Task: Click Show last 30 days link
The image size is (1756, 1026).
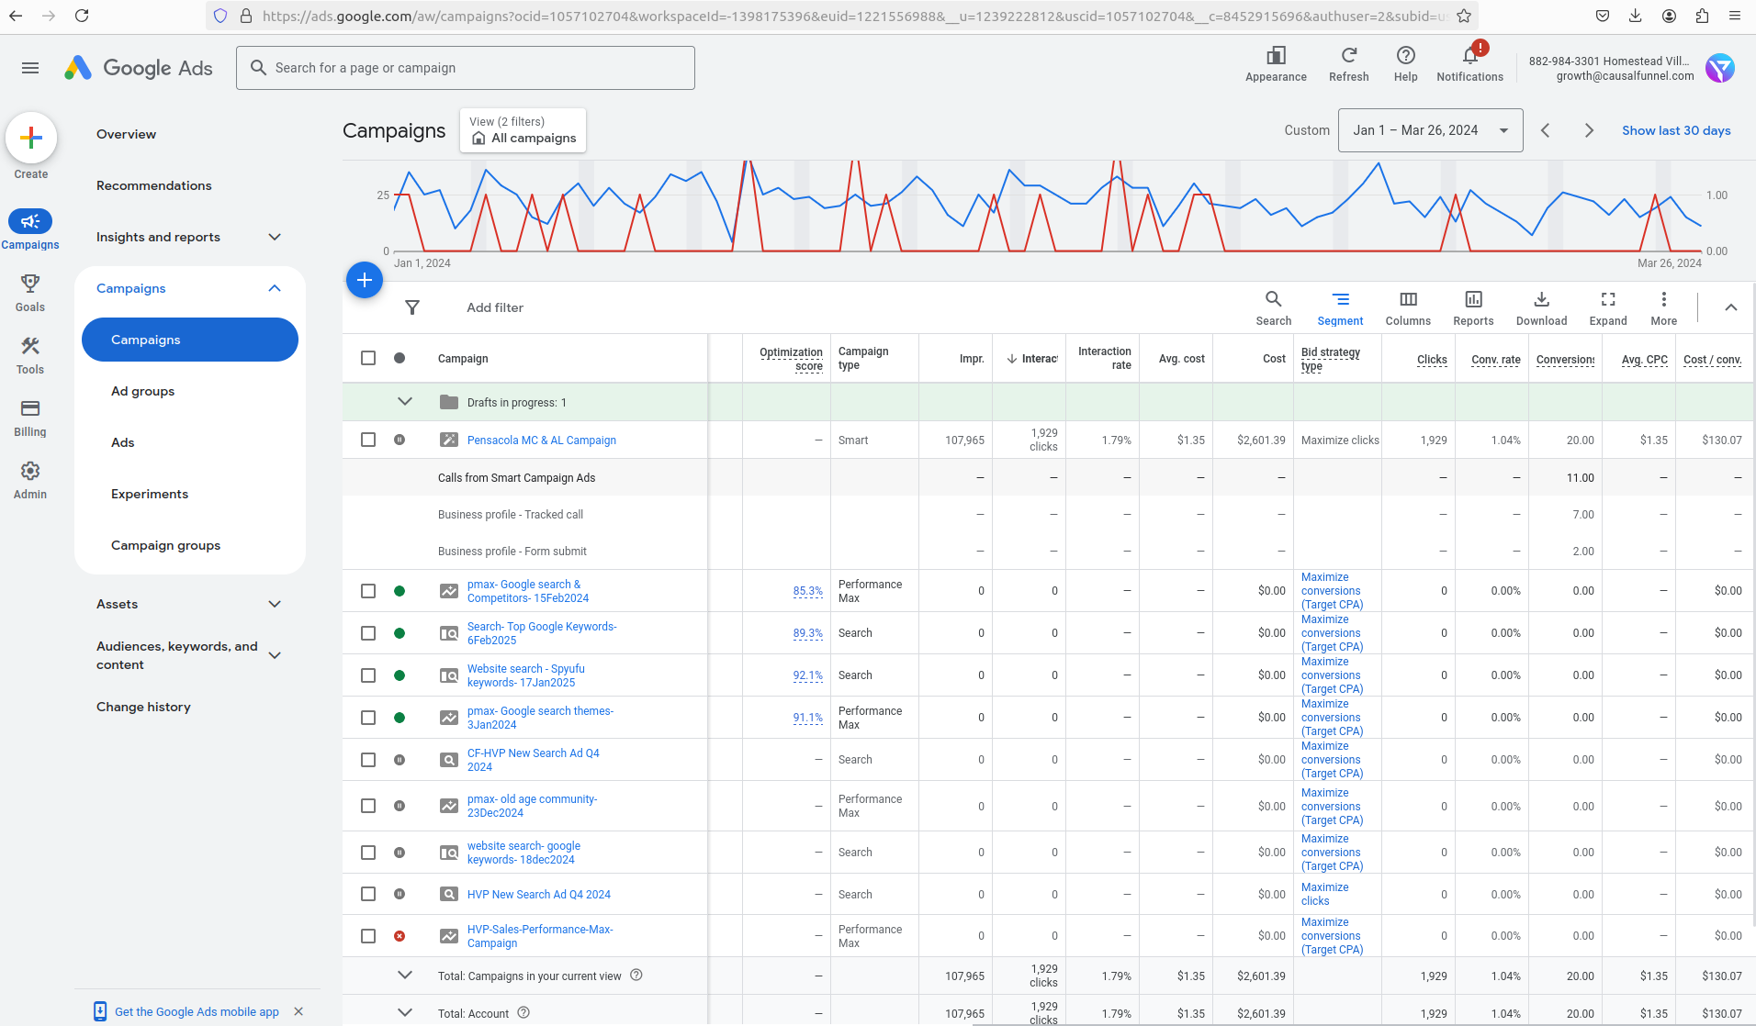Action: pyautogui.click(x=1676, y=130)
